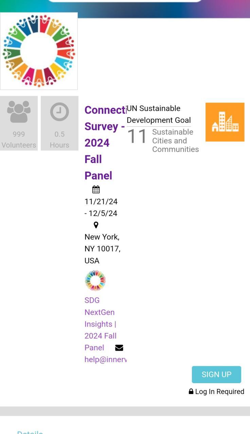Click the Log In Required text
The height and width of the screenshot is (434, 250).
219,392
